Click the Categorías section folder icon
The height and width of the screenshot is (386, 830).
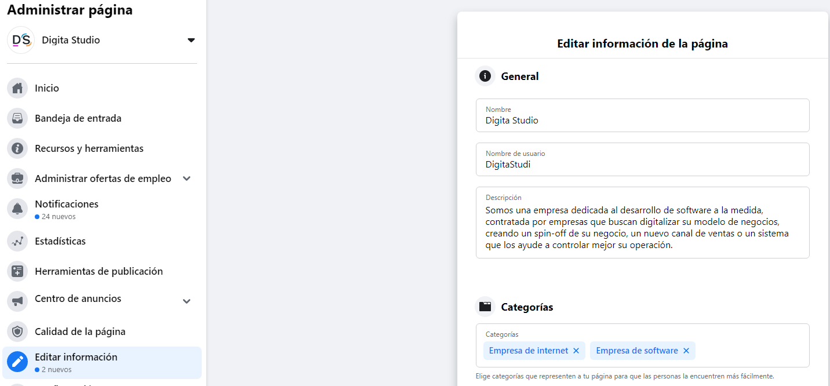(x=485, y=307)
